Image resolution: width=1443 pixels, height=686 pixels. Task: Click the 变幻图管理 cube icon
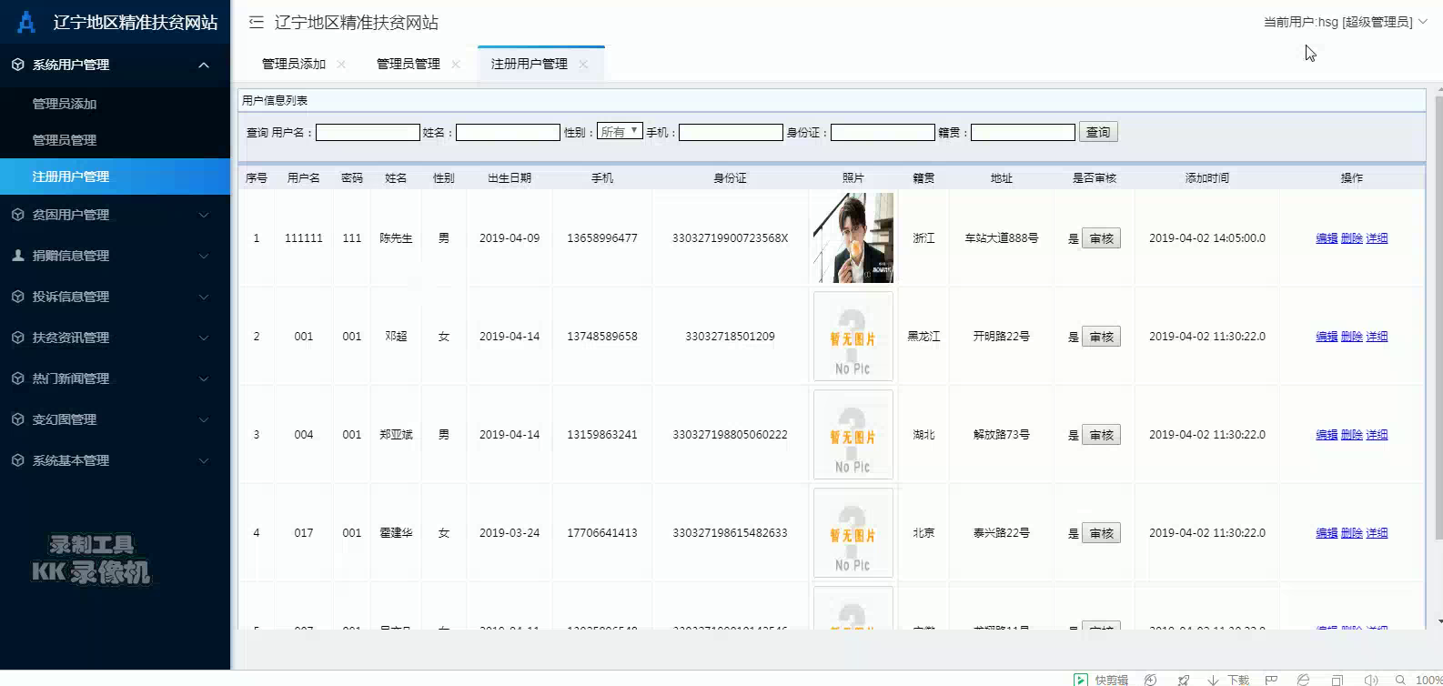point(17,419)
